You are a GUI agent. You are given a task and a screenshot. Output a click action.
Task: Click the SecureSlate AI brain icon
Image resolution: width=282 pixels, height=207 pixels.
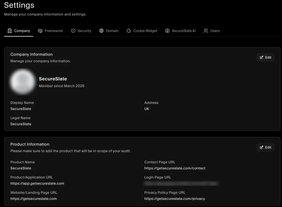[167, 31]
